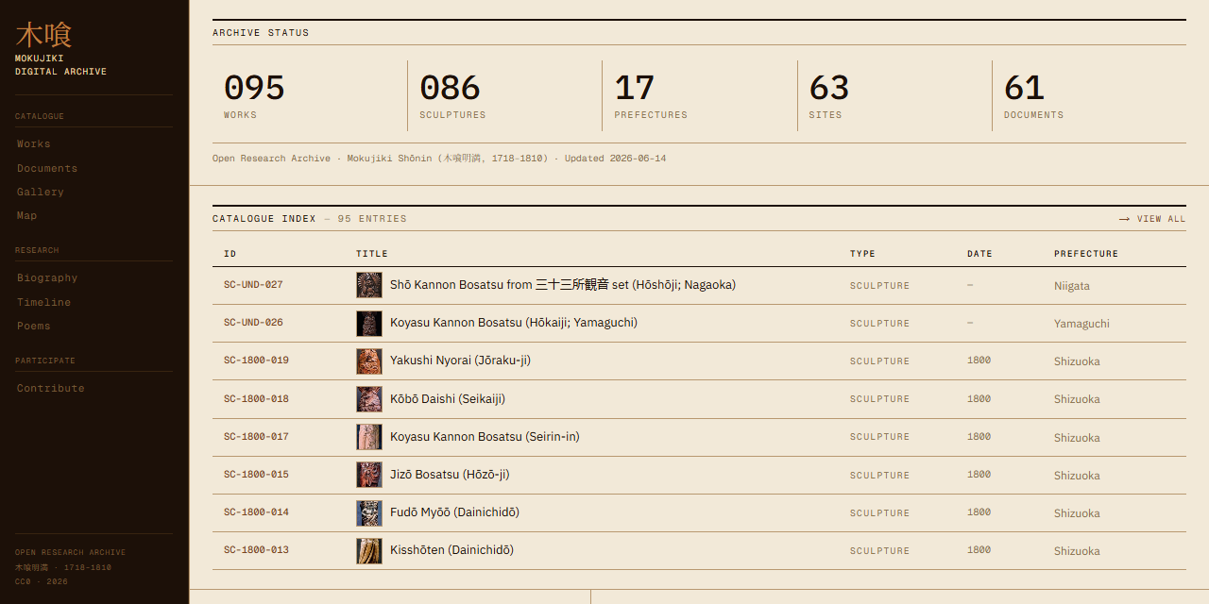
Task: Click Shizuoka in the Yakushi Nyorai row
Action: pos(1077,361)
